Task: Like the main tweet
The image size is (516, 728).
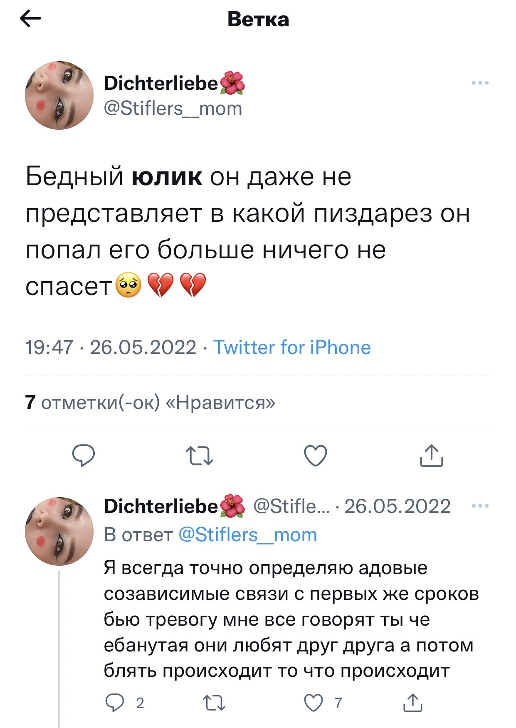Action: point(316,455)
